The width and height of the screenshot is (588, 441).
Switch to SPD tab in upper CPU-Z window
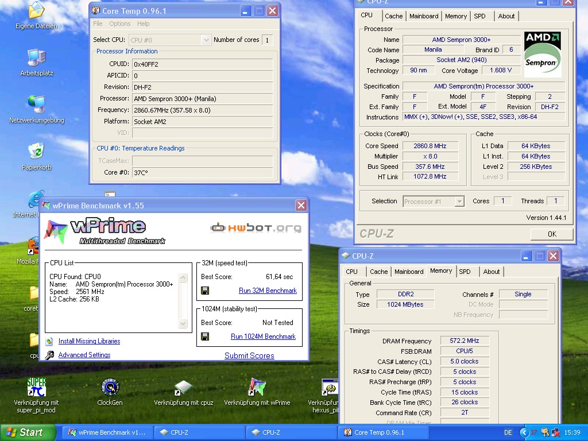(479, 16)
